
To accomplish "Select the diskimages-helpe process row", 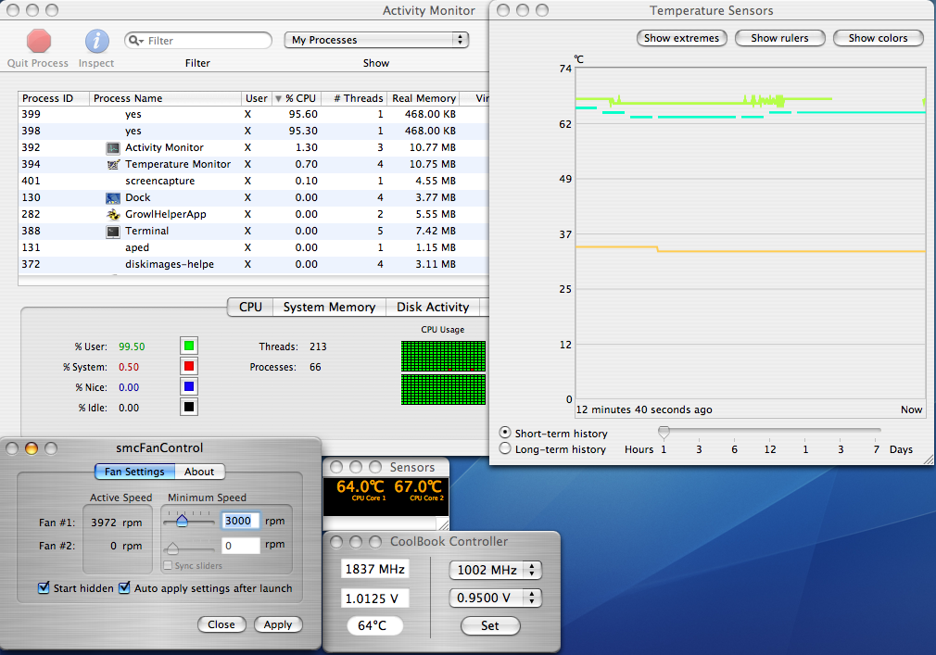I will 254,265.
